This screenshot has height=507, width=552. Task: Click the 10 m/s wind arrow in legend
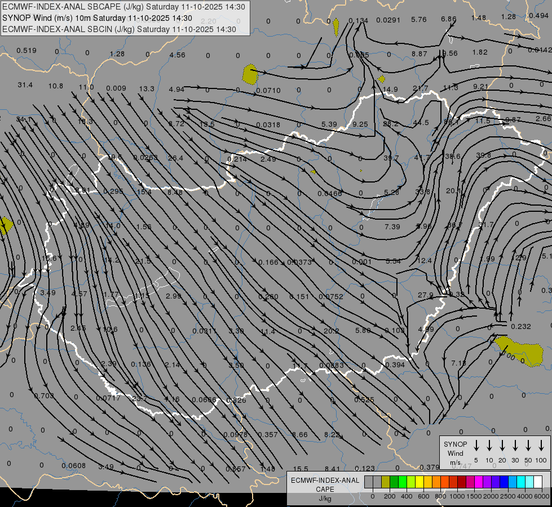click(x=489, y=446)
